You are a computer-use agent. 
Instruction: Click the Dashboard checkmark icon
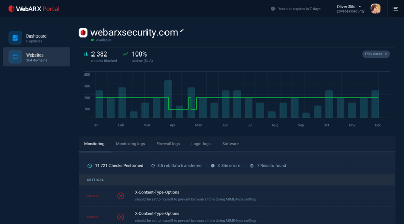[x=15, y=38]
